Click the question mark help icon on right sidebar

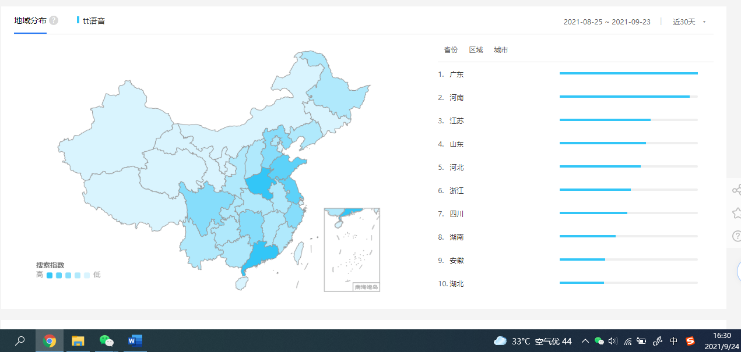(x=737, y=236)
